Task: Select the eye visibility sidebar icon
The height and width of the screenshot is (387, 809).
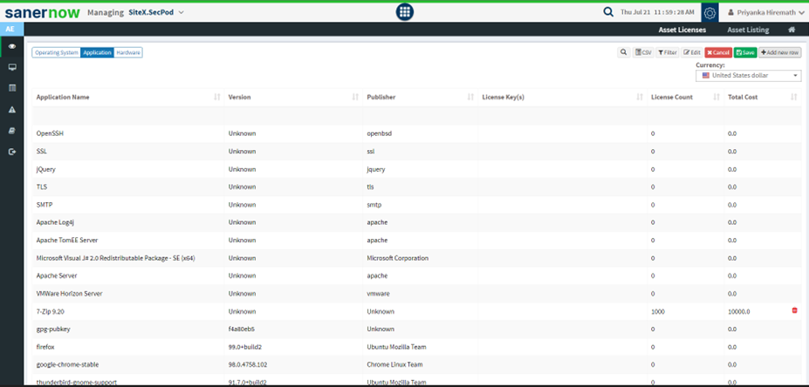Action: [x=12, y=46]
